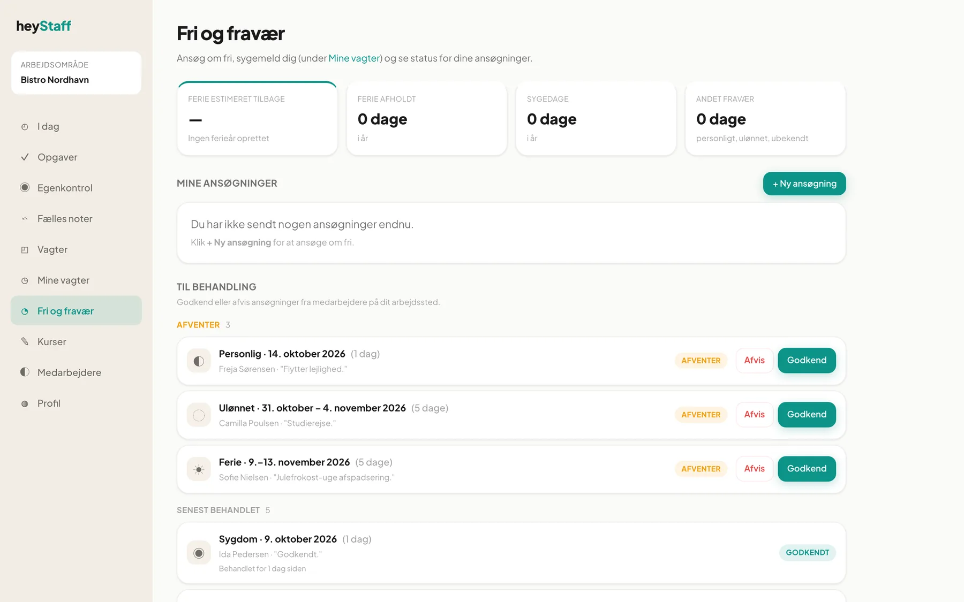Select the Ferie afholdt card
The height and width of the screenshot is (602, 964).
click(x=427, y=119)
